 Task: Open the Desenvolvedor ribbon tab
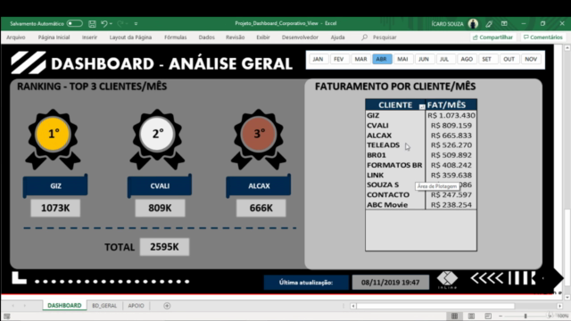300,37
